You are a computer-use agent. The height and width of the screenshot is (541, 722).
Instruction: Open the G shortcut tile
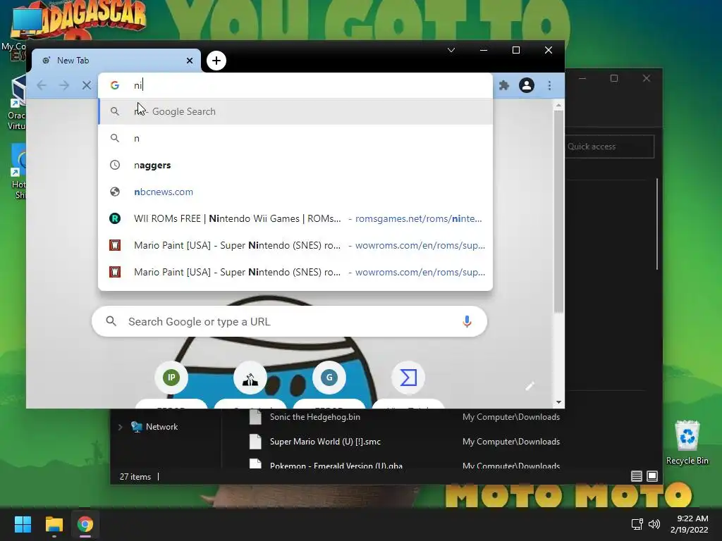(329, 378)
